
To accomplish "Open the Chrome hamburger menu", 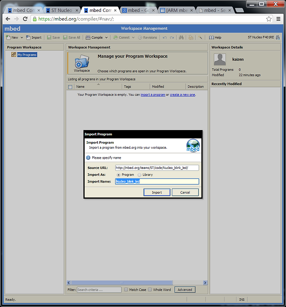I will [x=278, y=19].
